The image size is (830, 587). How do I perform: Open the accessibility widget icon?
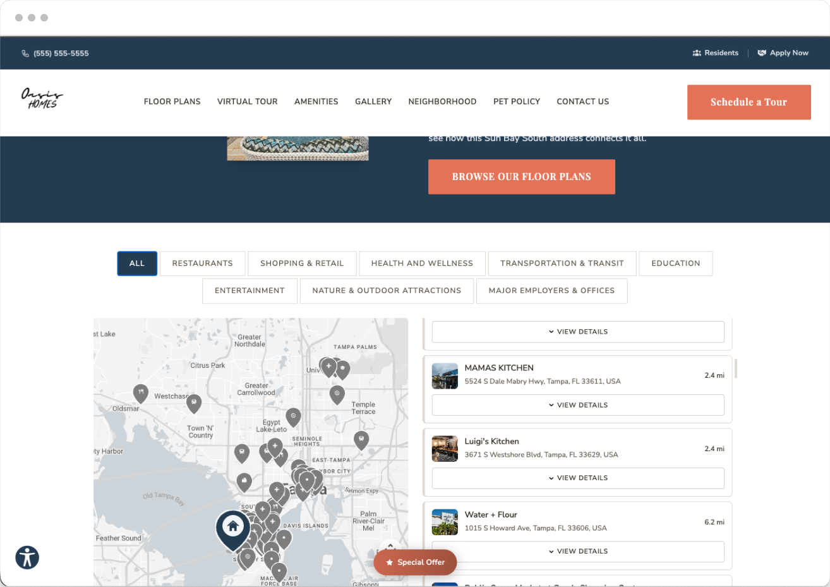(x=27, y=557)
